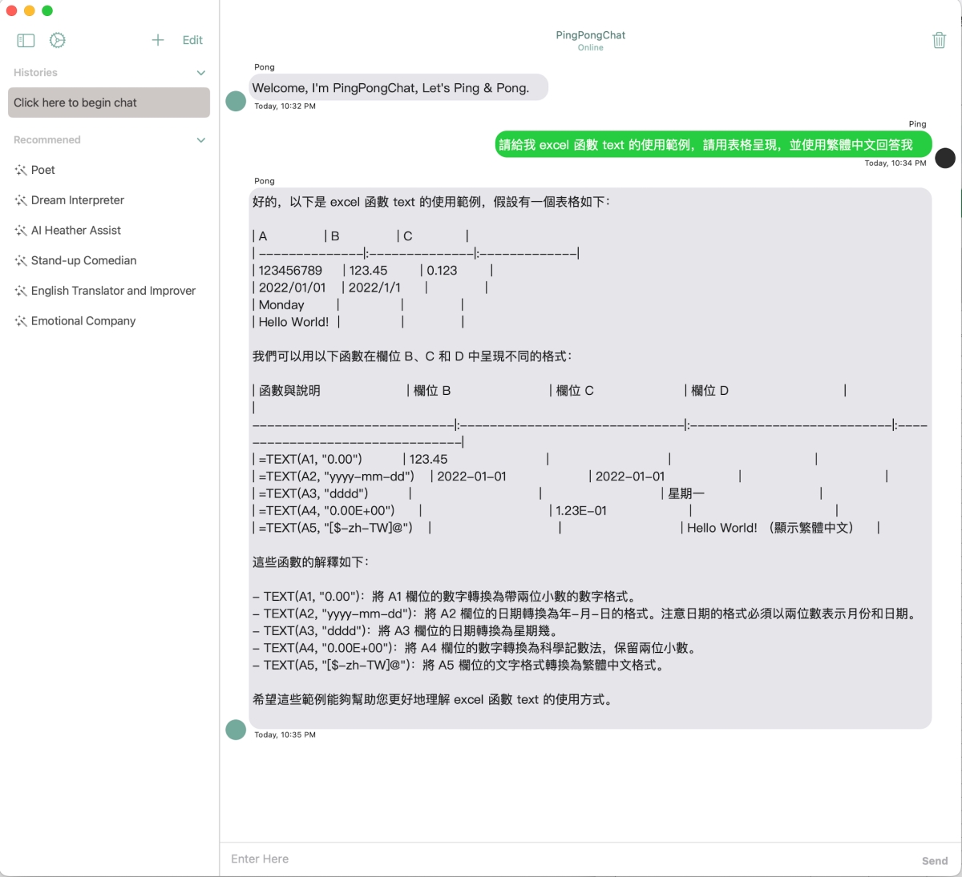
Task: Click the sparkle icon next to Poet
Action: pos(21,170)
